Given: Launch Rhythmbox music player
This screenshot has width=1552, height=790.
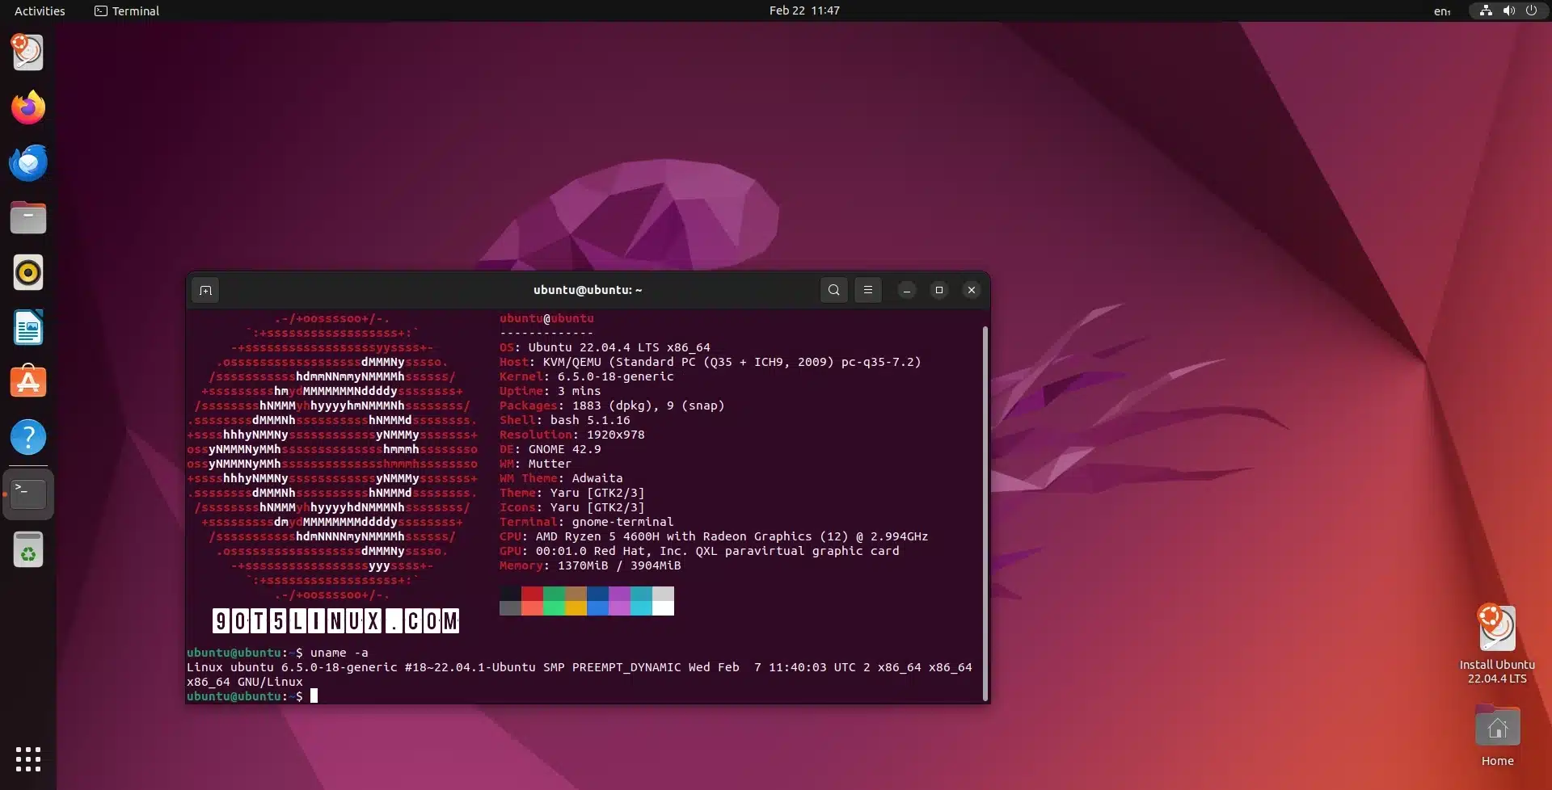Looking at the screenshot, I should tap(28, 272).
